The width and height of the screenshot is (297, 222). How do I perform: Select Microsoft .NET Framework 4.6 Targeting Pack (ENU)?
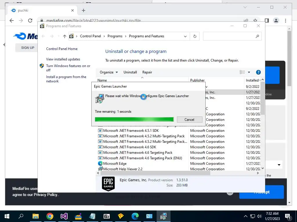click(142, 158)
